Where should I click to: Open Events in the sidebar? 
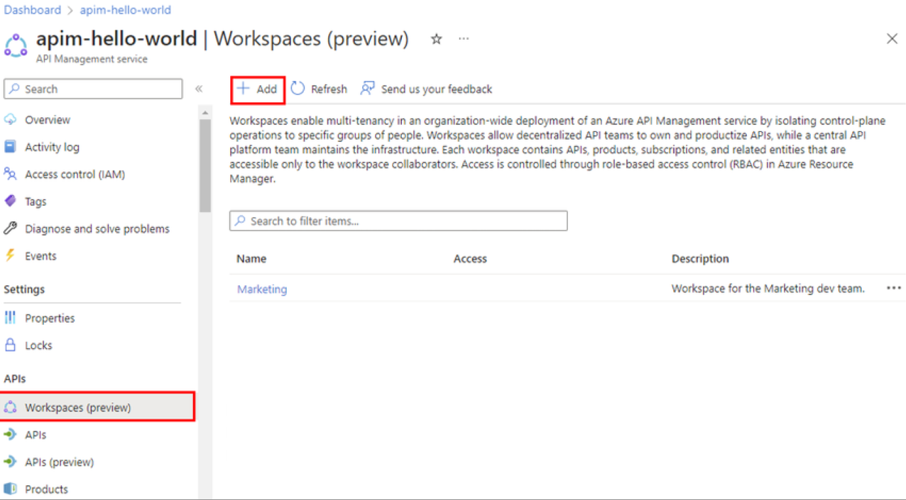[40, 256]
